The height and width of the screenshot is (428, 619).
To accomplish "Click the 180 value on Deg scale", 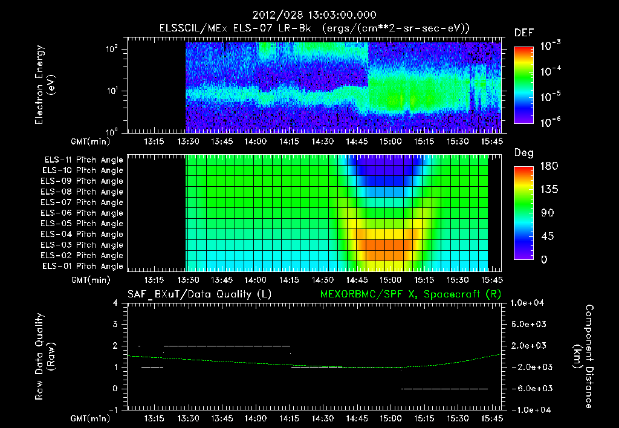I will [549, 166].
